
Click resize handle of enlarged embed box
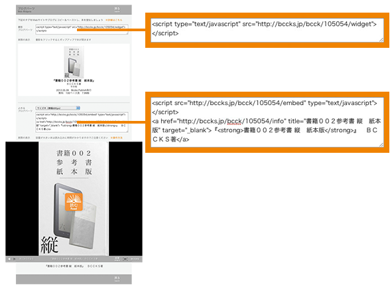(x=381, y=145)
